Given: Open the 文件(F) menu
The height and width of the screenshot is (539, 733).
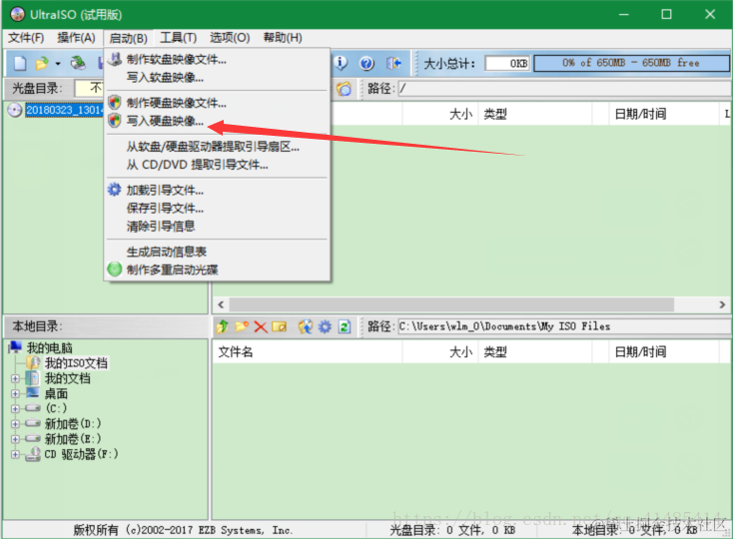Looking at the screenshot, I should [x=26, y=37].
